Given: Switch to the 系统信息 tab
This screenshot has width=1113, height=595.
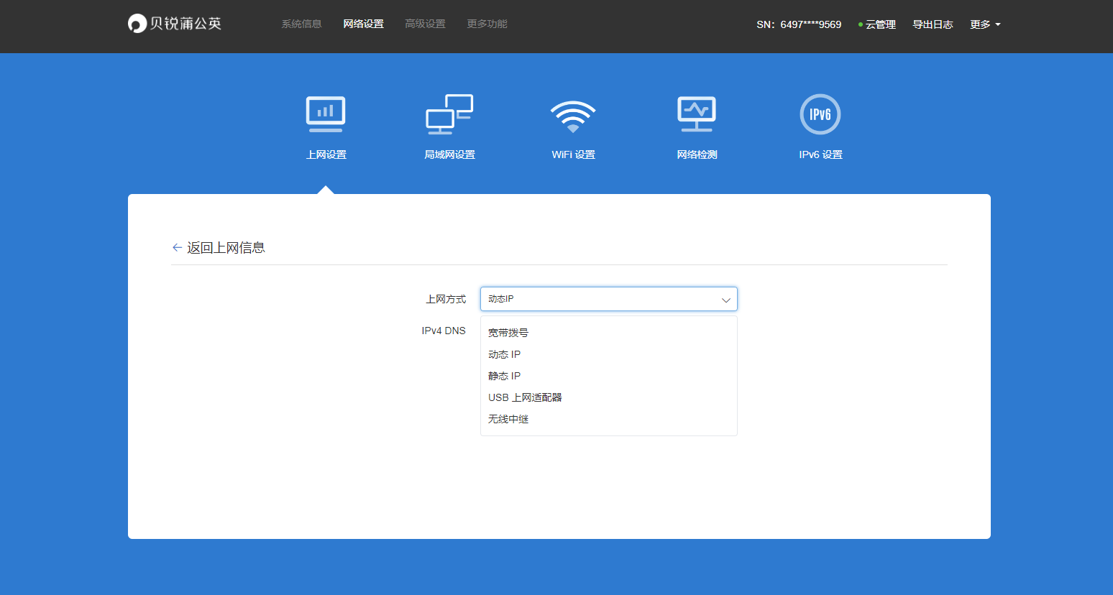Looking at the screenshot, I should (301, 24).
